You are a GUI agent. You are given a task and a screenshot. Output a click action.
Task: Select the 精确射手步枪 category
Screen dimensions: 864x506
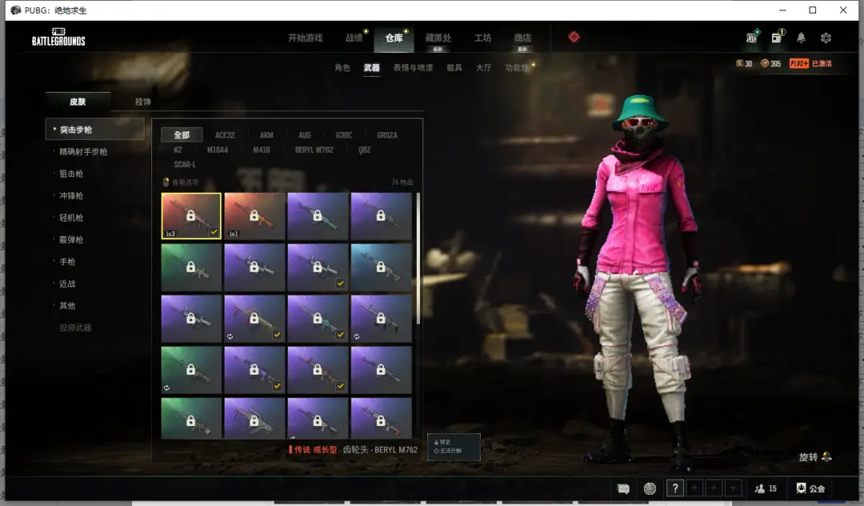pos(83,151)
